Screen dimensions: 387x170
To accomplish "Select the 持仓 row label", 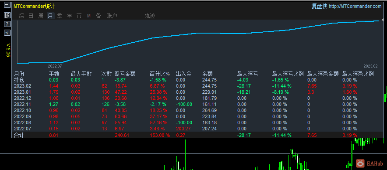I will point(19,80).
